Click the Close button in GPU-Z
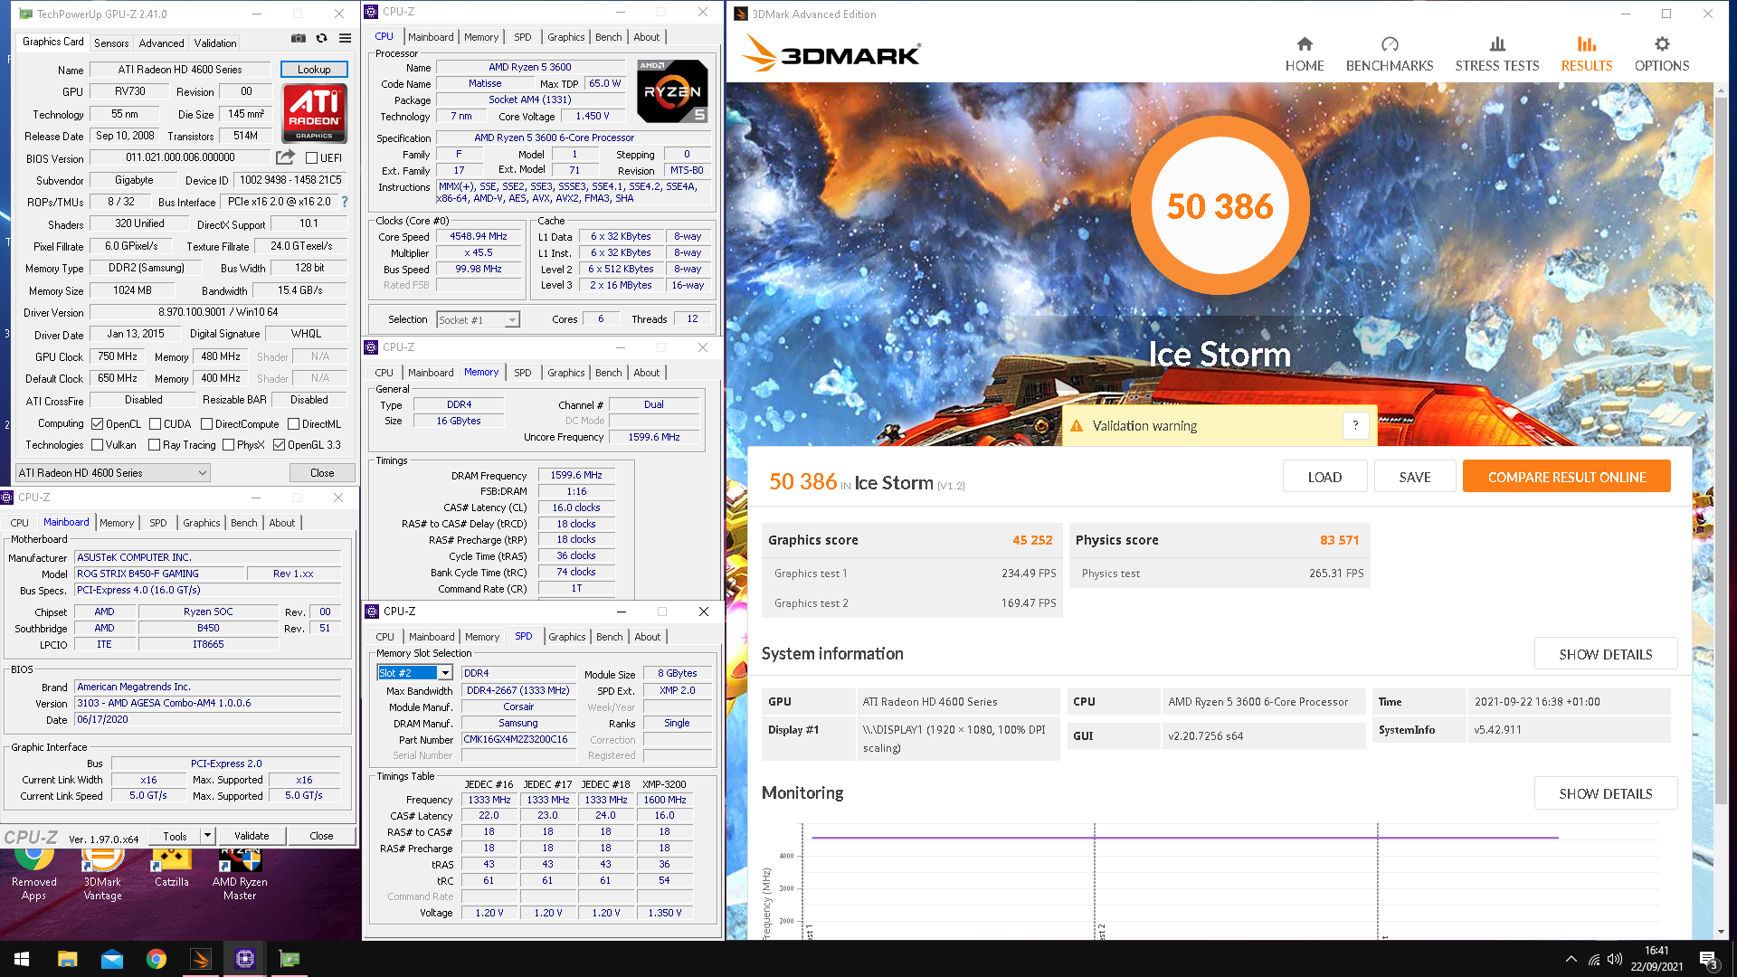Viewport: 1737px width, 977px height. coord(322,472)
